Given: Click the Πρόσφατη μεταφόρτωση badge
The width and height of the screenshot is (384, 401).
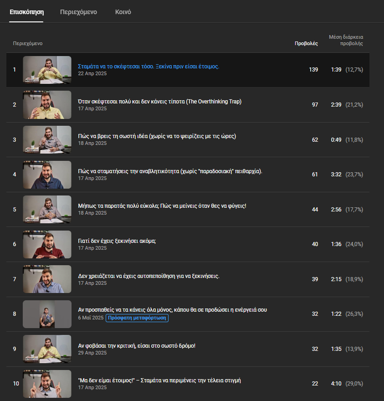Looking at the screenshot, I should coord(137,318).
